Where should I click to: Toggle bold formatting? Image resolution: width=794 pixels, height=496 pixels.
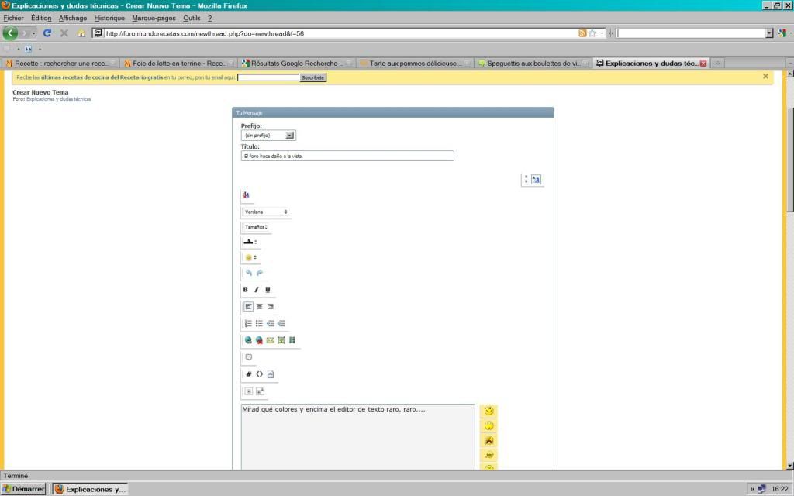[246, 290]
